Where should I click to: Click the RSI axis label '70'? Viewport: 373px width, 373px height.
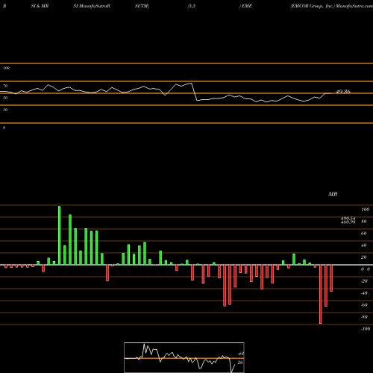point(5,86)
